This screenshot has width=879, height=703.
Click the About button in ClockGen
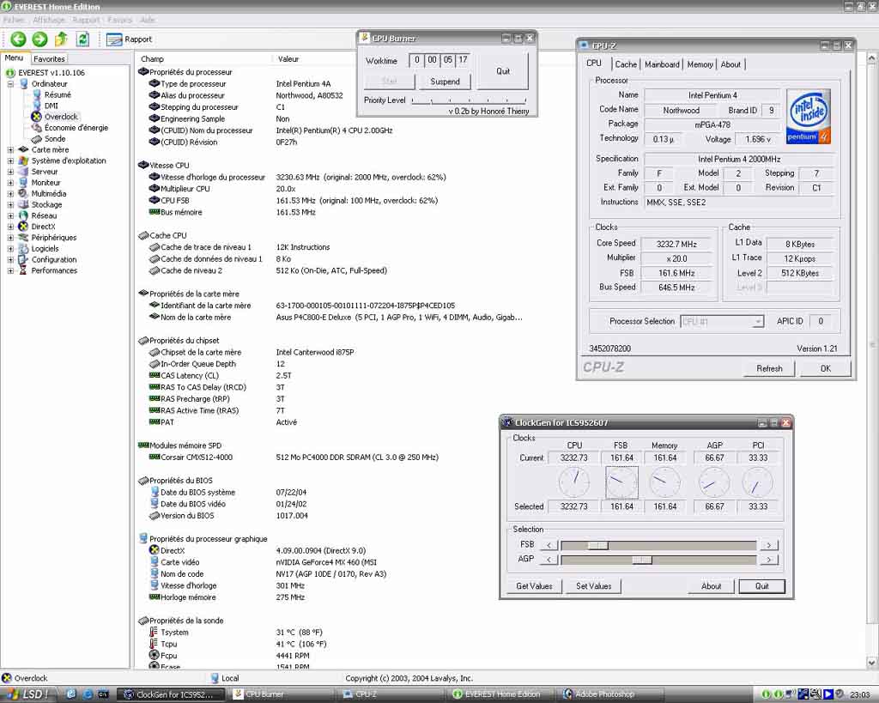click(712, 585)
